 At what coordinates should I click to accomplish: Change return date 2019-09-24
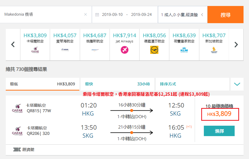click(x=141, y=15)
